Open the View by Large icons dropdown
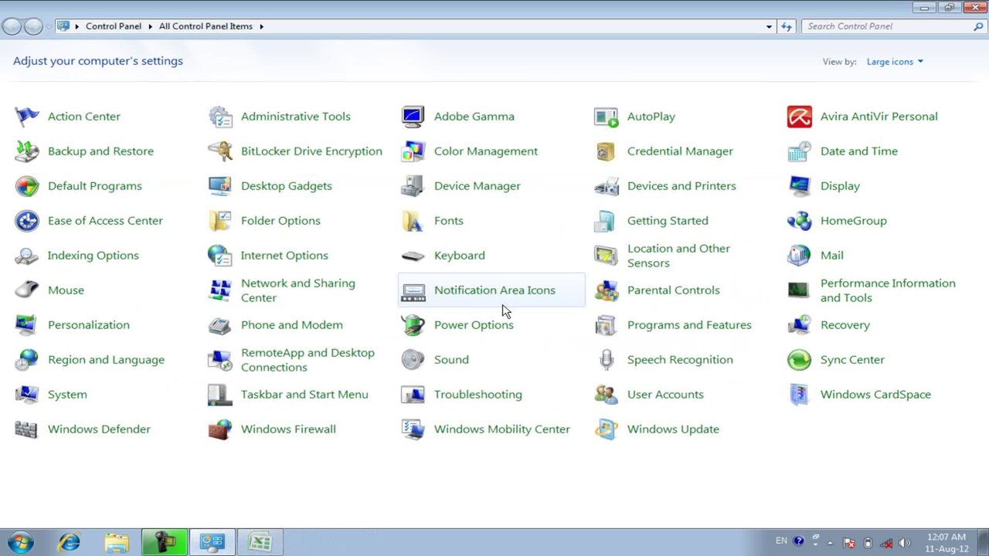Image resolution: width=989 pixels, height=556 pixels. click(895, 62)
